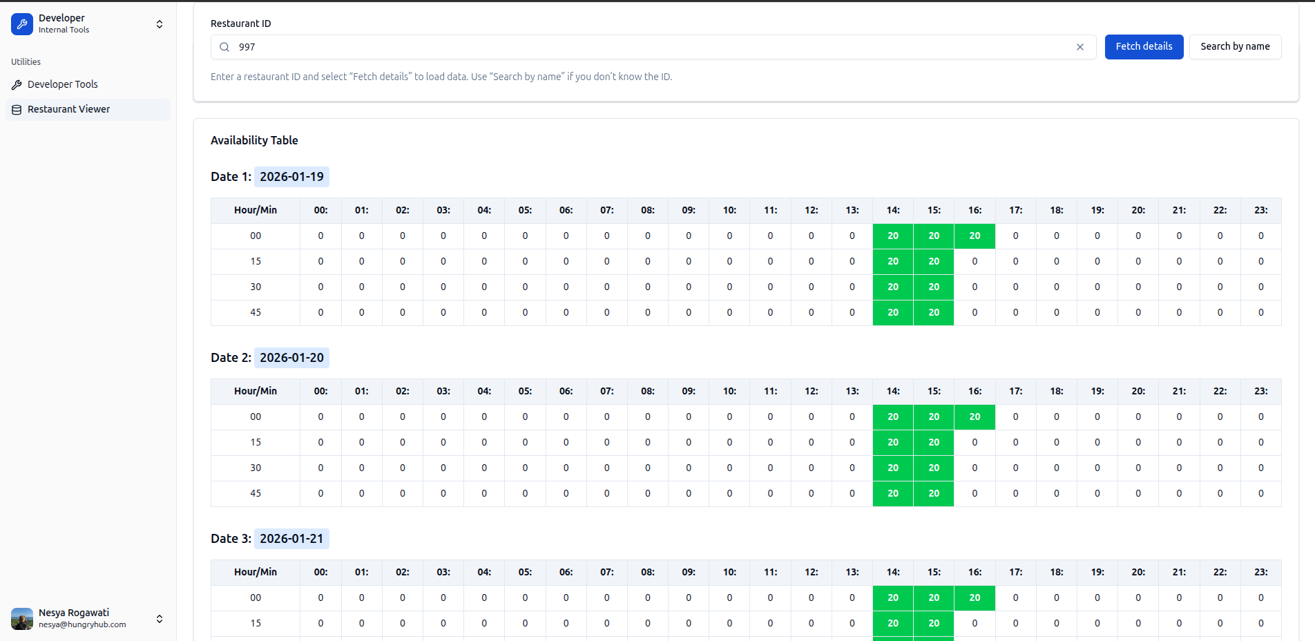Click the 15:45 green cell in Date 1
1315x641 pixels.
point(933,312)
